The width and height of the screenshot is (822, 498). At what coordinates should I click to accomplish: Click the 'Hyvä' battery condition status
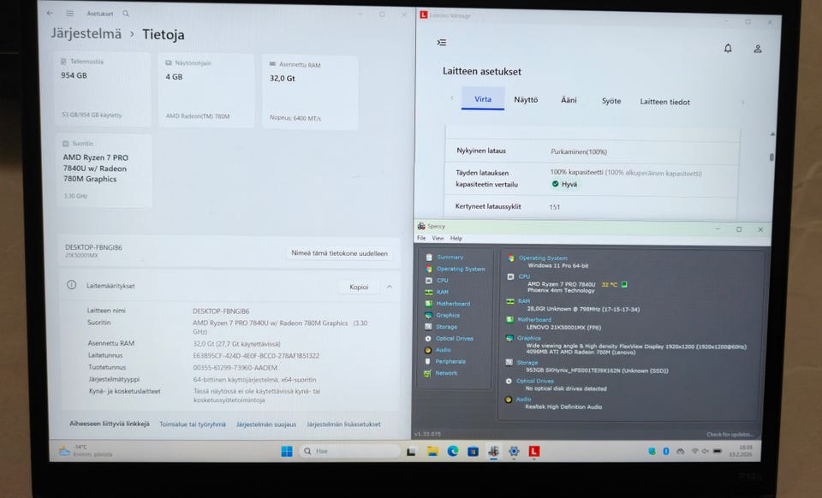(564, 184)
